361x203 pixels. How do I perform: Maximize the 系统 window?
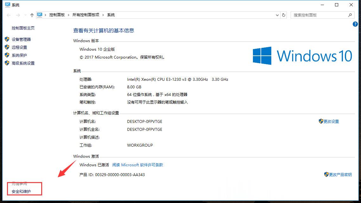(x=337, y=5)
